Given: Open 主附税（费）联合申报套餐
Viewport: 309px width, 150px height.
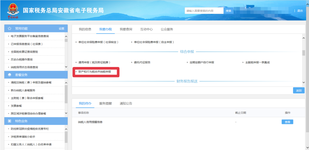Looking at the screenshot, I should pyautogui.click(x=27, y=98).
